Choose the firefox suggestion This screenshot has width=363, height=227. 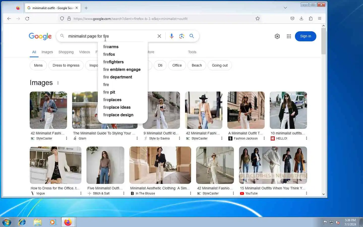click(x=123, y=54)
